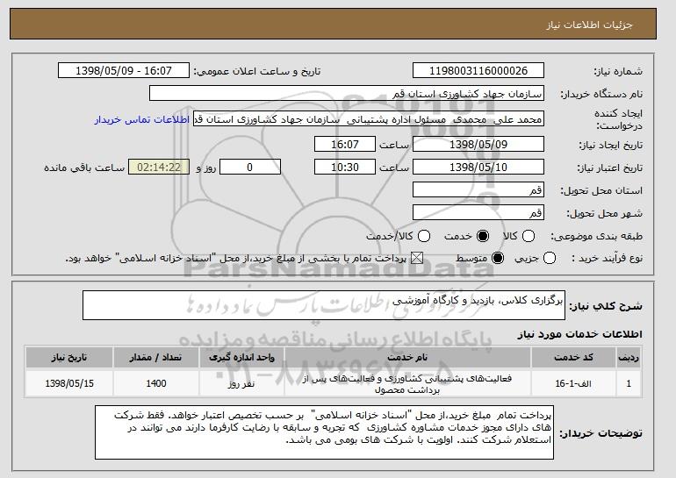Click the جزئیات اطلاعات نیاز page header
Viewport: 676px width, 478px height.
[589, 25]
